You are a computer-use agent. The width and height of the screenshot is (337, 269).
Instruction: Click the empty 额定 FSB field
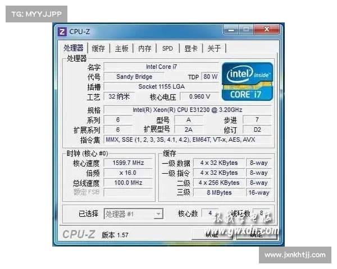click(x=128, y=192)
